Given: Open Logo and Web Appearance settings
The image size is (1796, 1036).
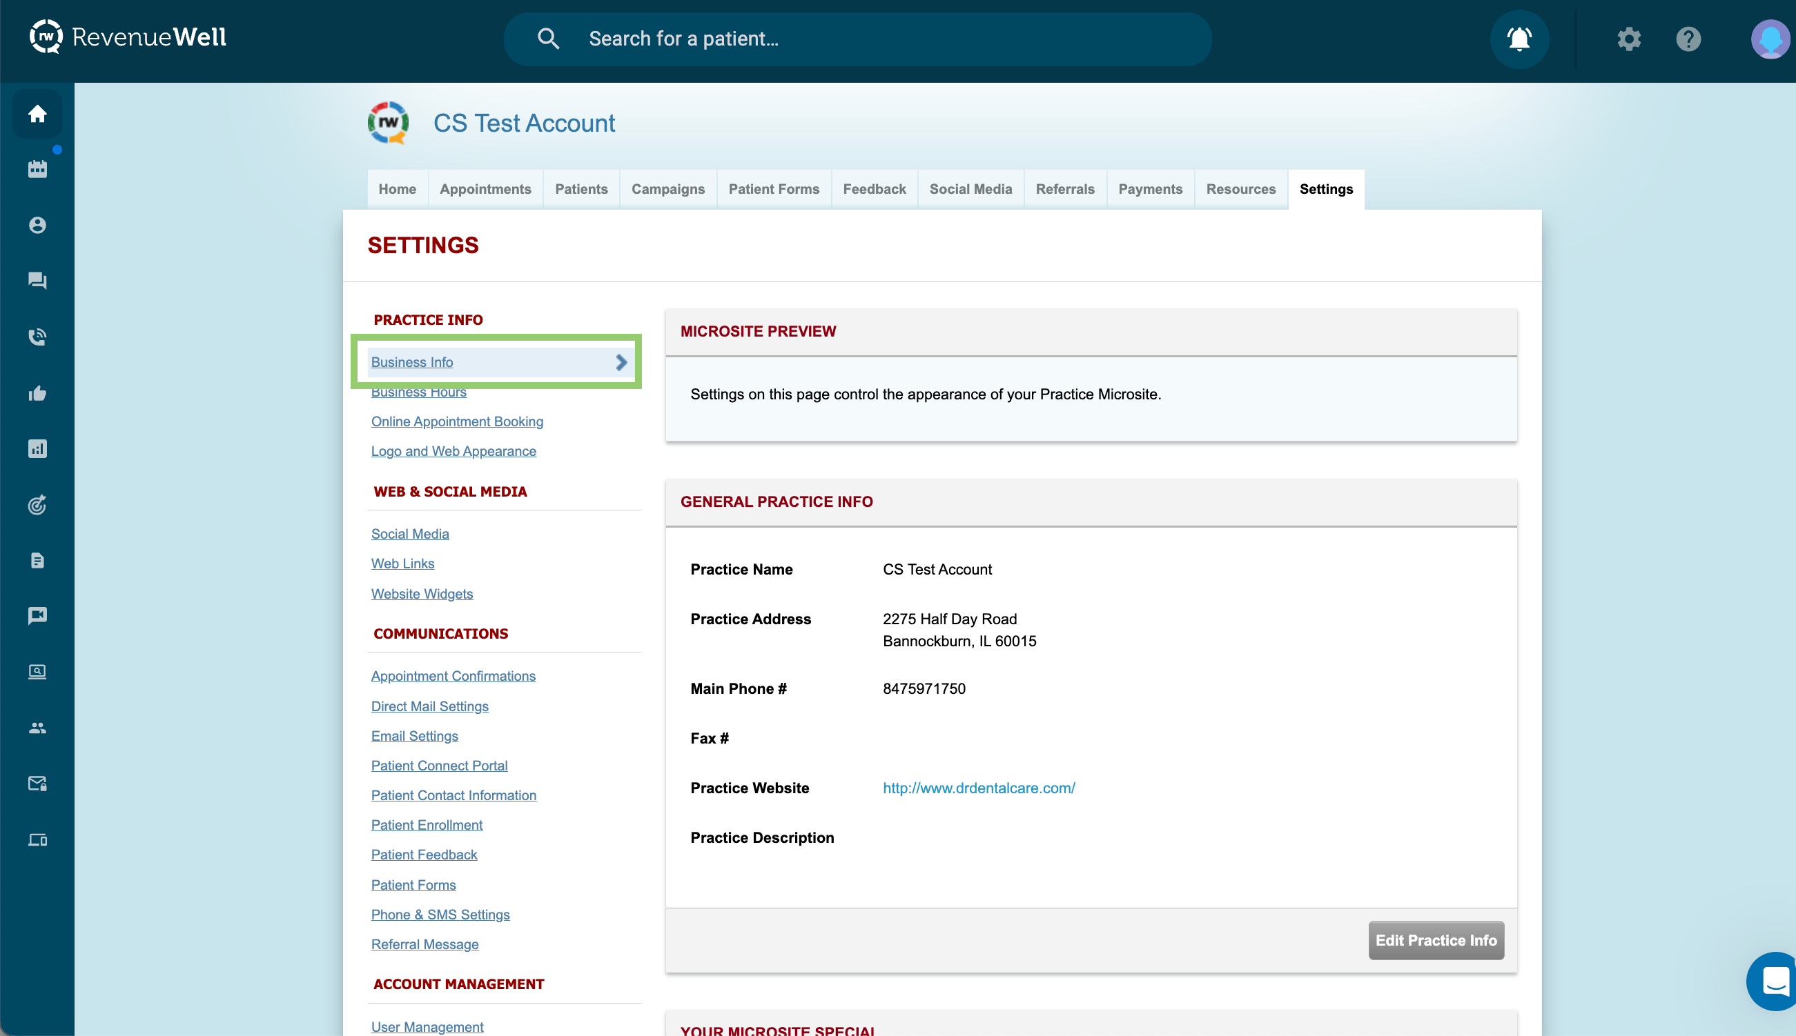Looking at the screenshot, I should coord(453,451).
